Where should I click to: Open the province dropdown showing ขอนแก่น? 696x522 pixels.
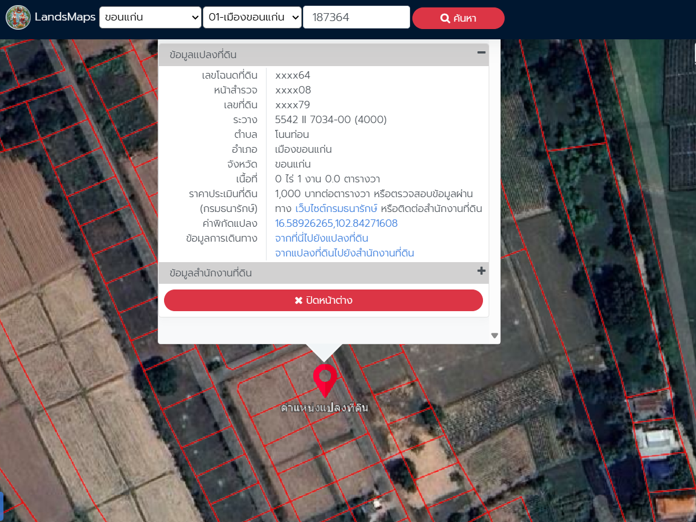[150, 17]
